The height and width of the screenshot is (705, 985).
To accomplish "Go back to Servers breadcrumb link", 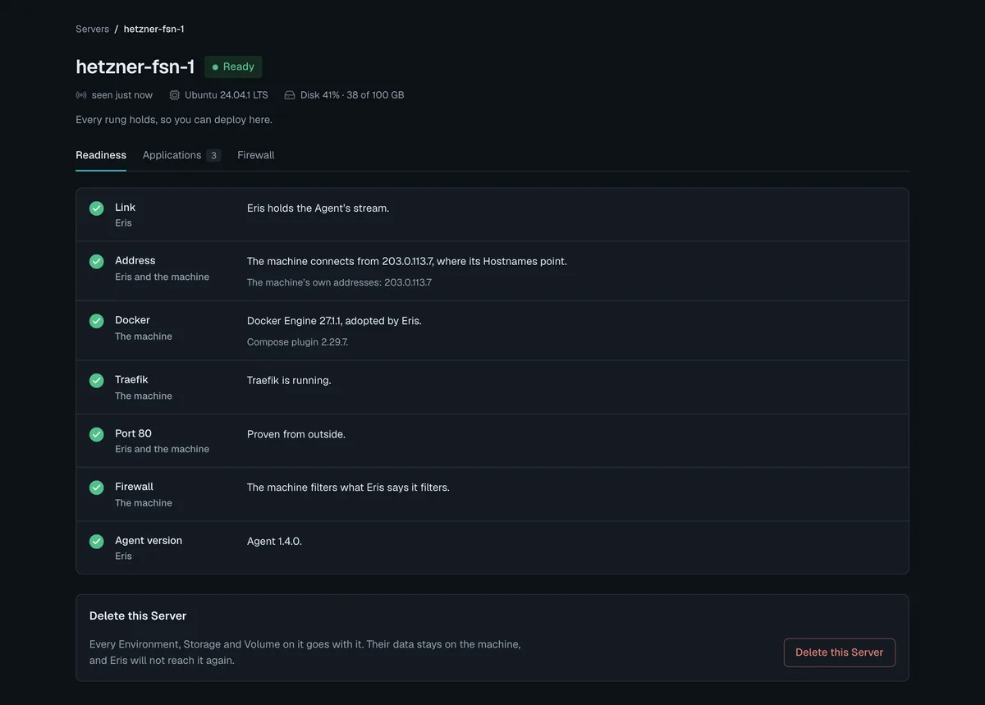I will 92,29.
